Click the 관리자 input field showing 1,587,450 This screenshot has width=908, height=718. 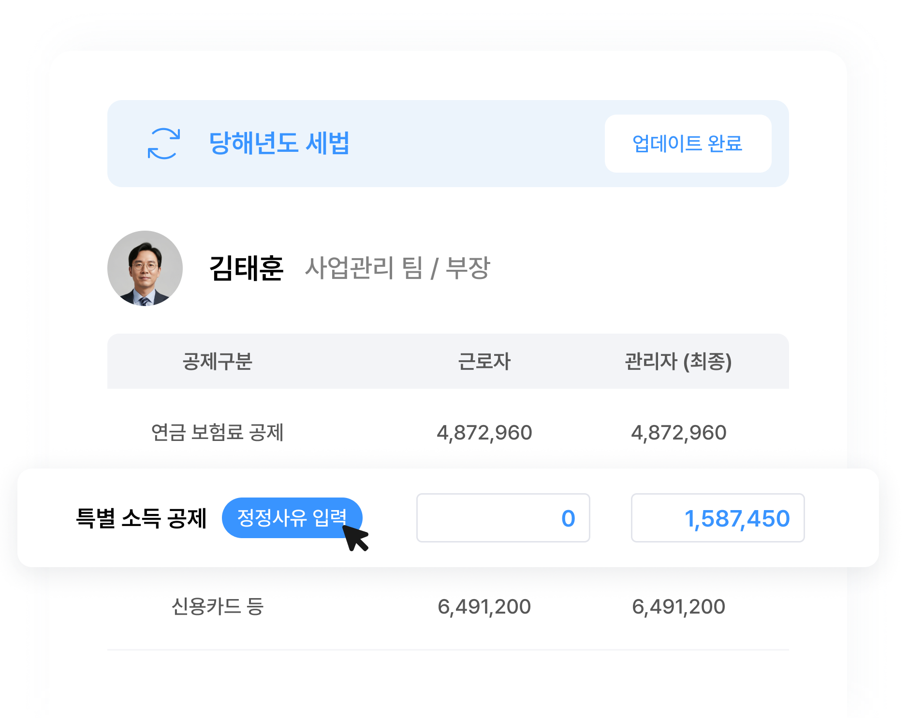(718, 518)
